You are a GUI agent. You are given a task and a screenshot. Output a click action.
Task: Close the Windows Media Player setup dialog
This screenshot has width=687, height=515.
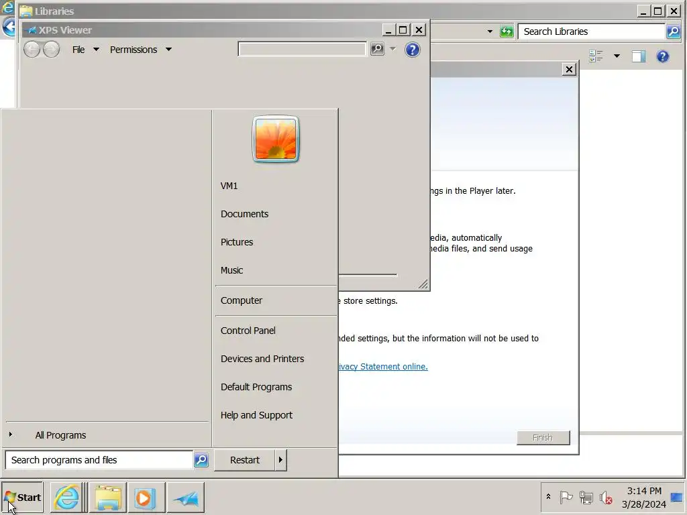(x=569, y=69)
